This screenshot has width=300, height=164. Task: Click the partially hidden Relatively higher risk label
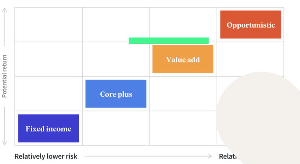[228, 156]
